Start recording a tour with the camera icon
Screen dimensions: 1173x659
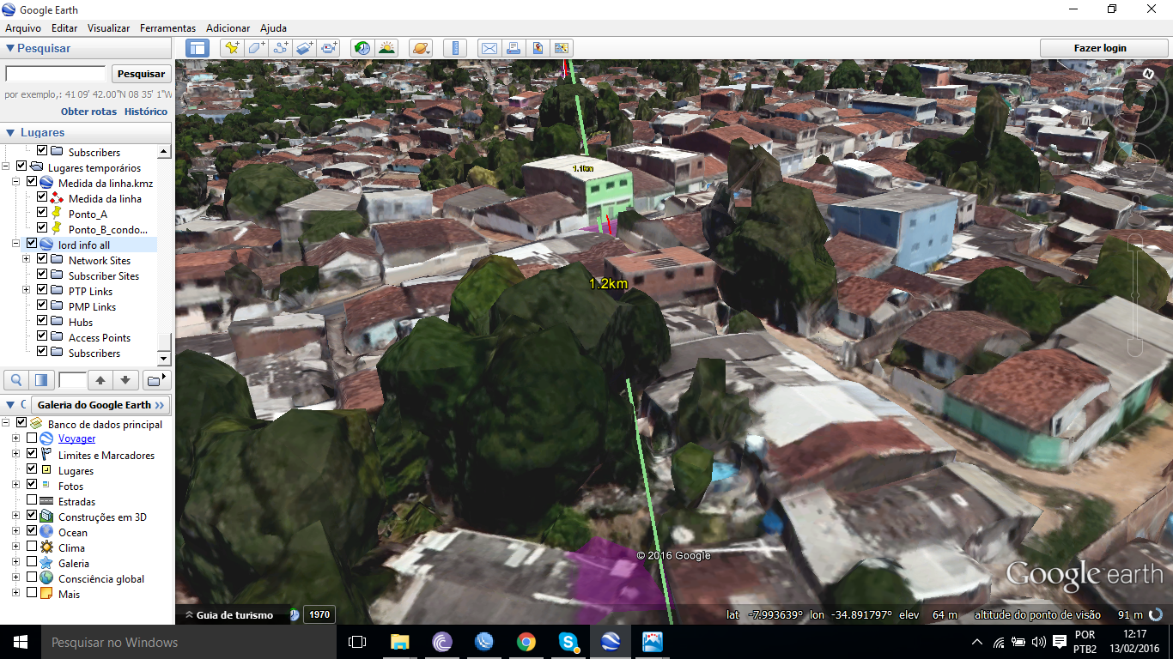(329, 48)
